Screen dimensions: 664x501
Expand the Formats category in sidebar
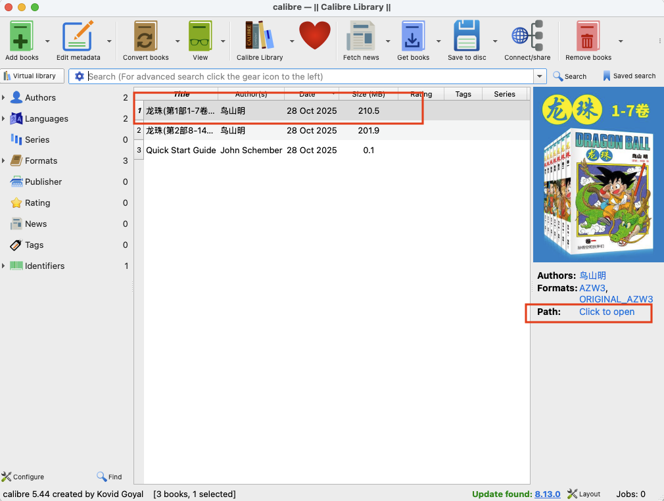[4, 161]
